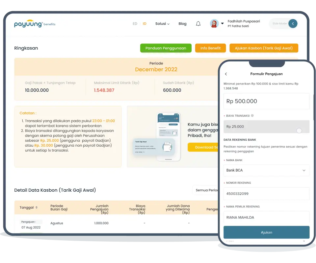Screen dimensions: 316x263
Task: Switch the language to ED
Action: (135, 24)
